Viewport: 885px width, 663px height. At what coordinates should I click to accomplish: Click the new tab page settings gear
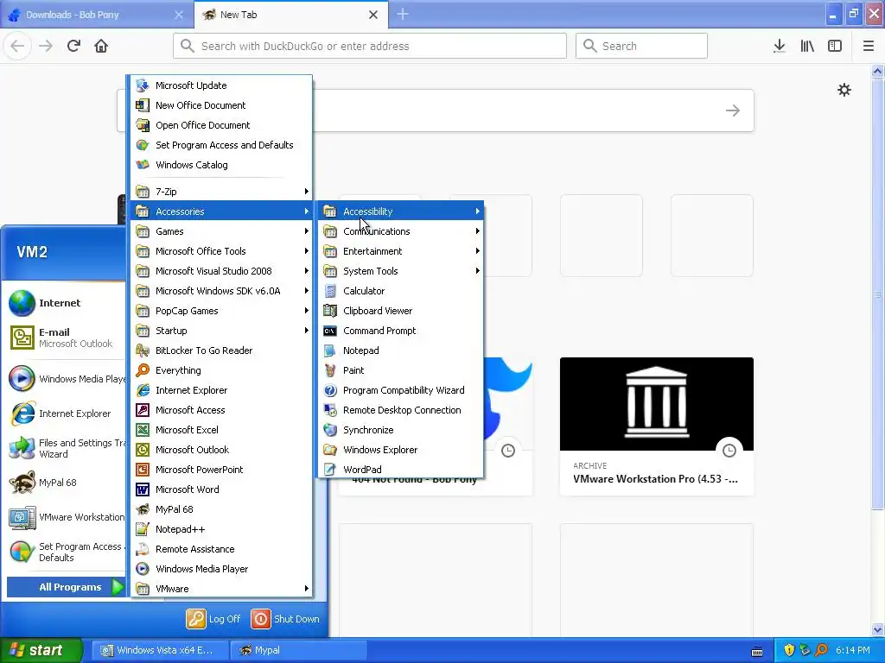pos(844,90)
